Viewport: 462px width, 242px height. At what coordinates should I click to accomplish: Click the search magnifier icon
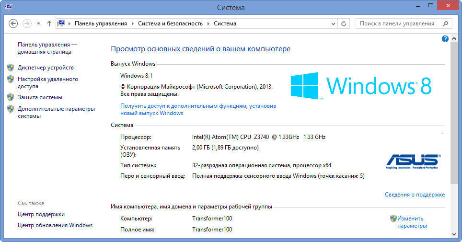point(446,23)
